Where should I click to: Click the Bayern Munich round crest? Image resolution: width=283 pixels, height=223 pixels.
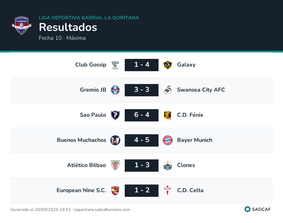(x=168, y=140)
